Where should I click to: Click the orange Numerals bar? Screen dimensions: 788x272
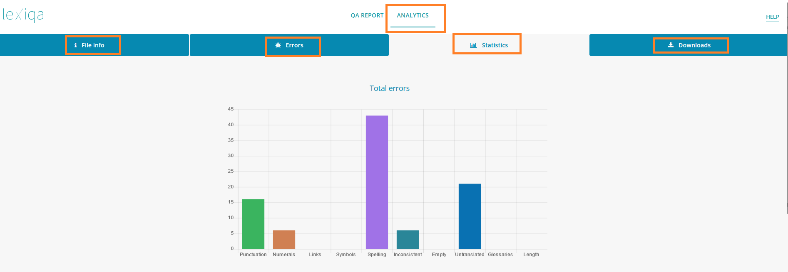[284, 240]
